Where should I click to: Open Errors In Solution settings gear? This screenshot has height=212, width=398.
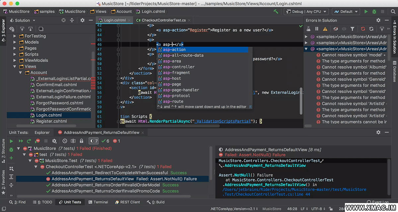(x=378, y=20)
